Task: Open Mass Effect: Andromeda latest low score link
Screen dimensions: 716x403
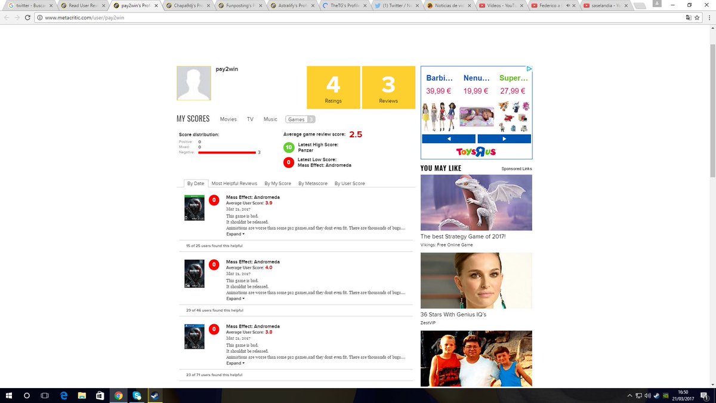Action: point(325,165)
